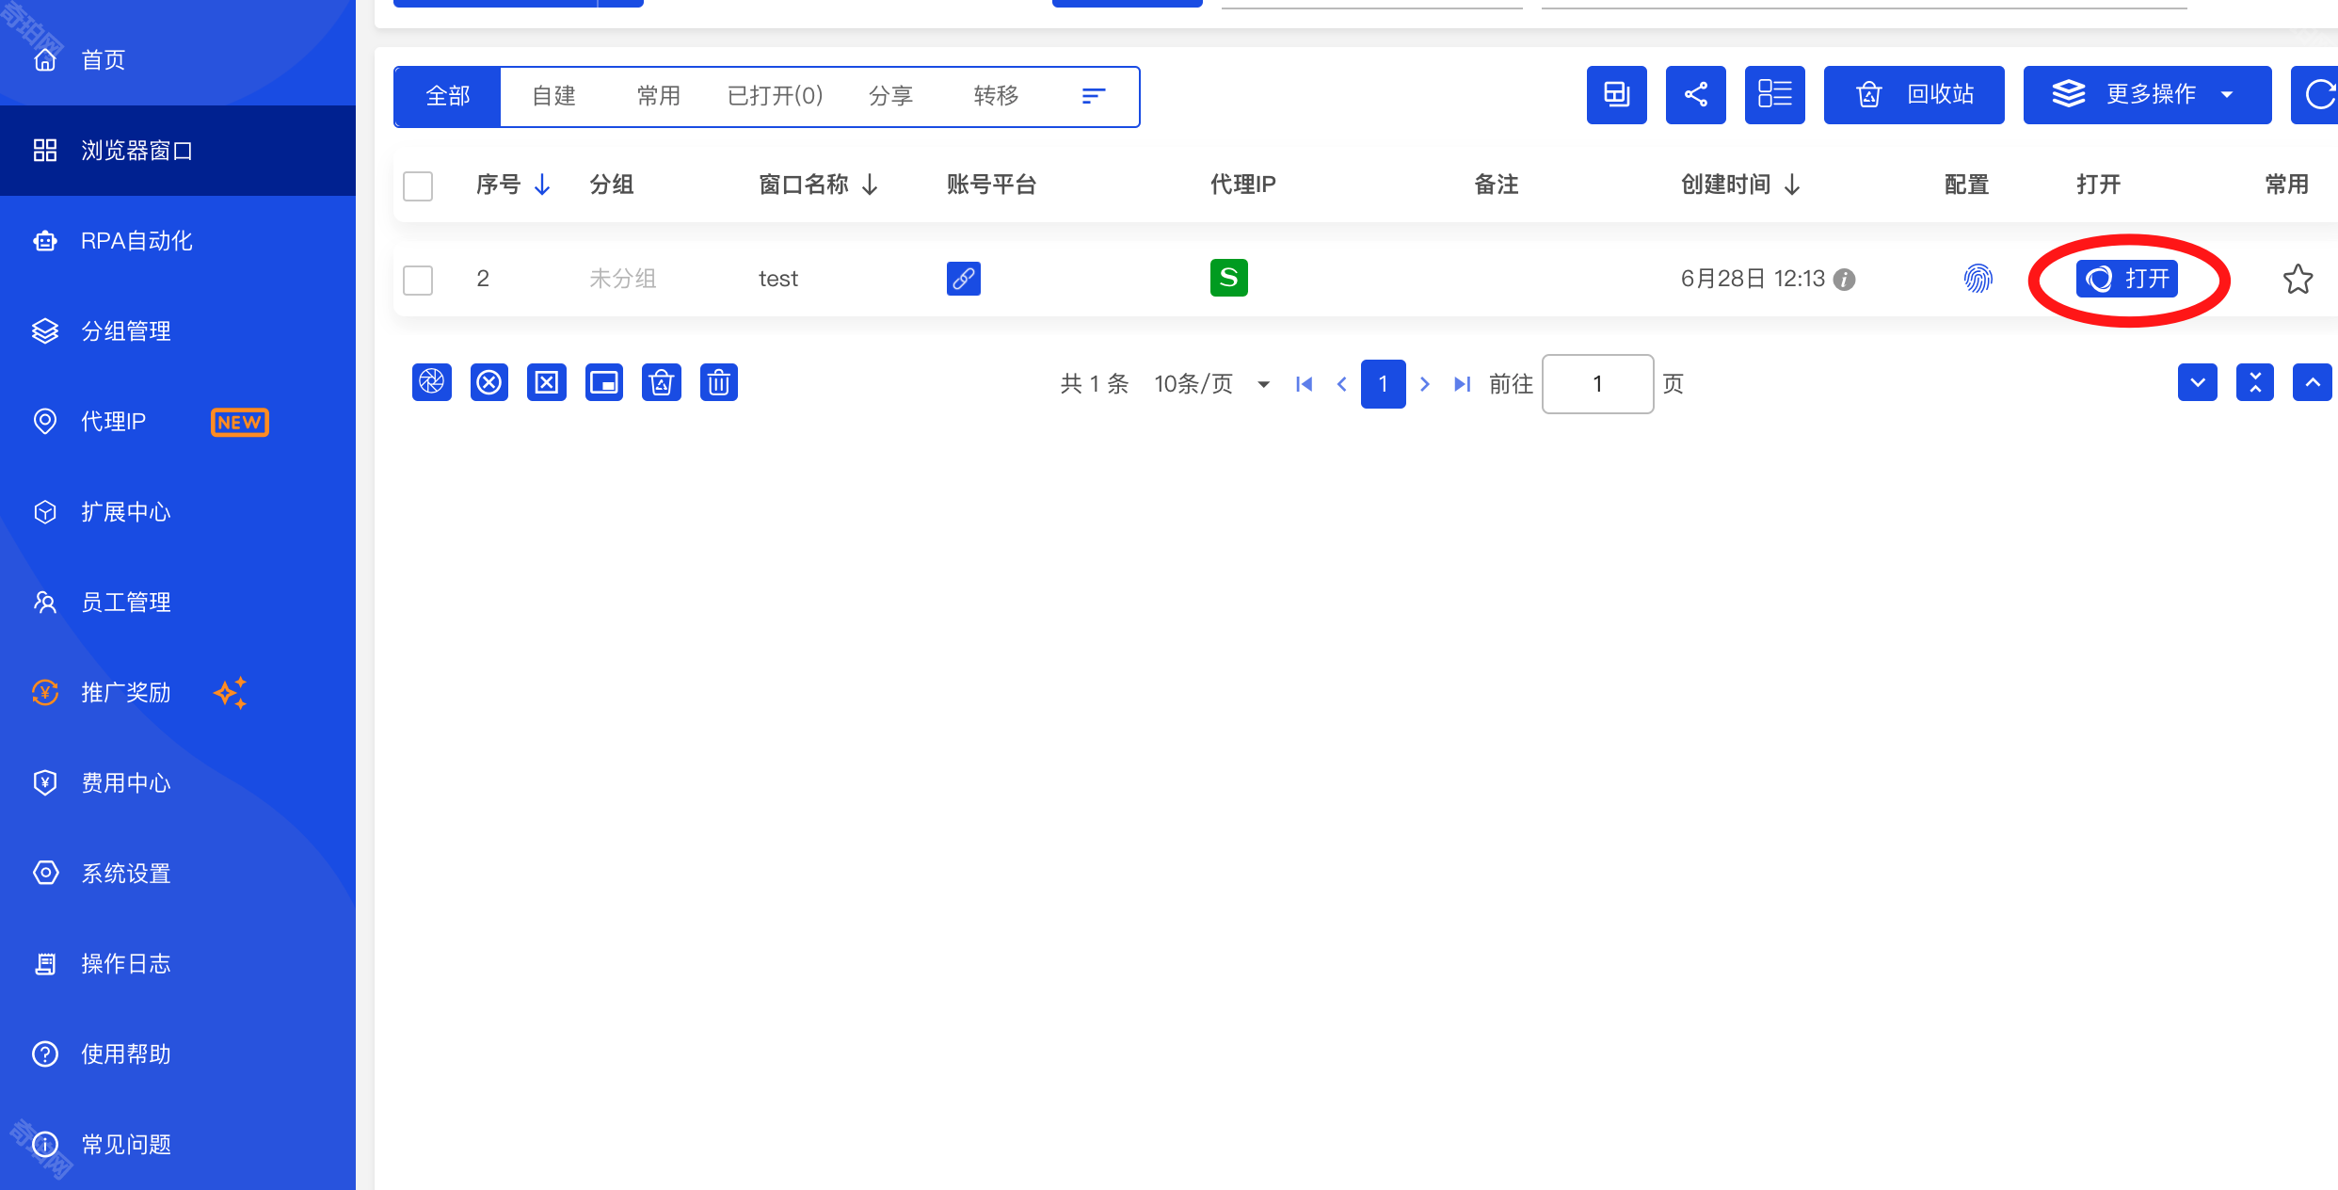
Task: Click the 未分组 group cell
Action: pyautogui.click(x=623, y=279)
